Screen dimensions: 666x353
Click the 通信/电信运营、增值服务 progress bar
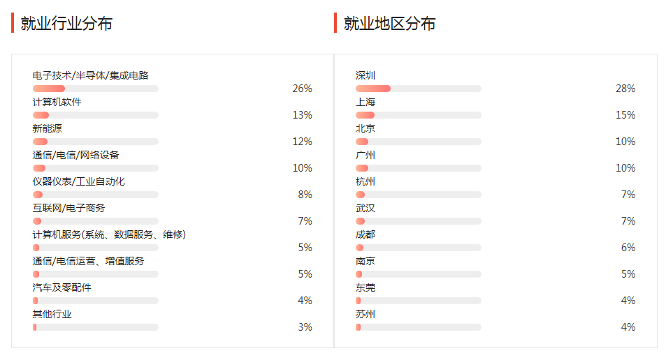95,274
